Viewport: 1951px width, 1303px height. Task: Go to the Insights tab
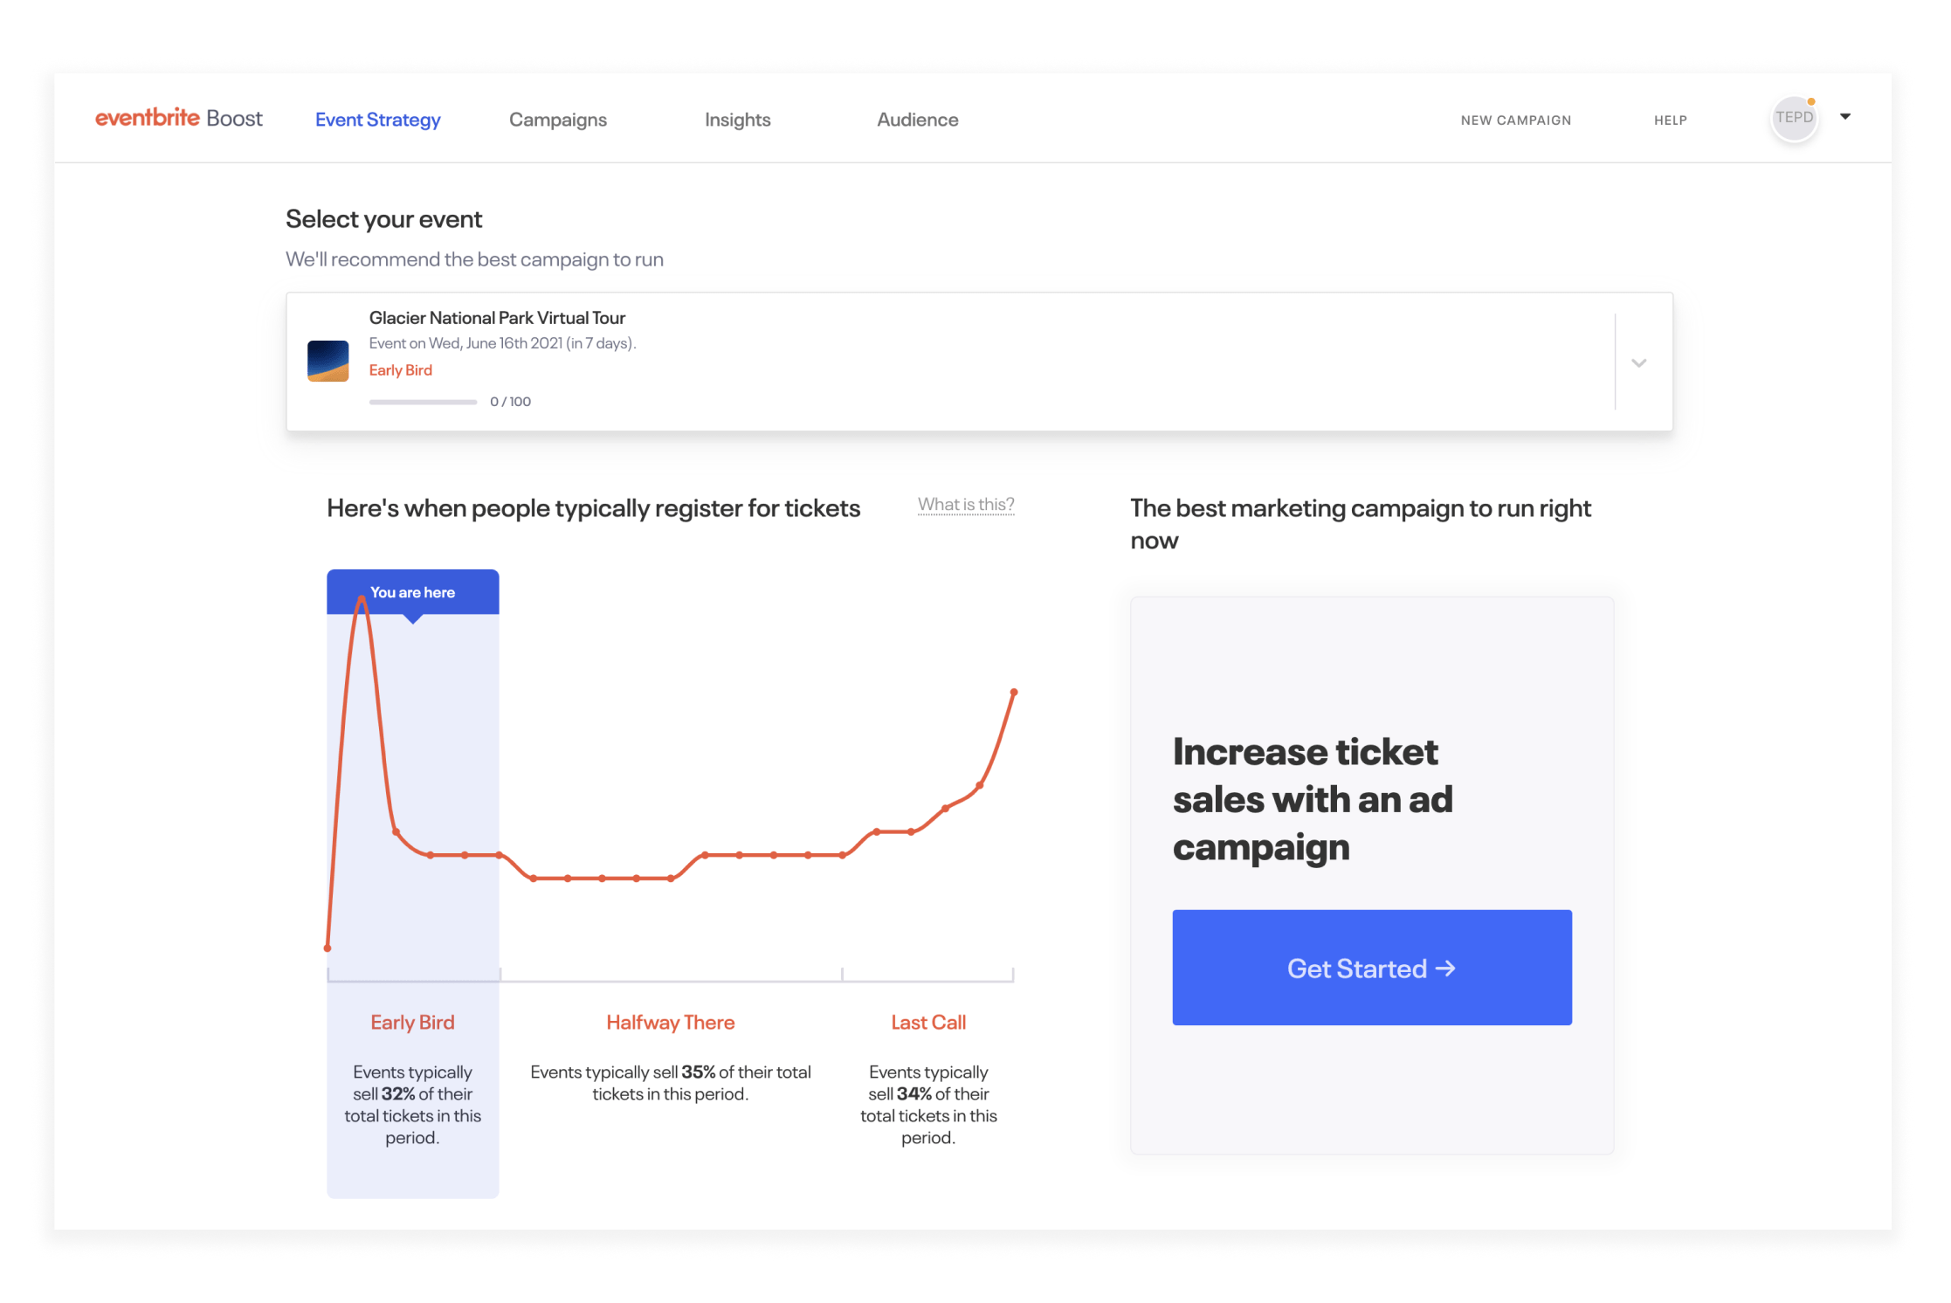click(737, 120)
